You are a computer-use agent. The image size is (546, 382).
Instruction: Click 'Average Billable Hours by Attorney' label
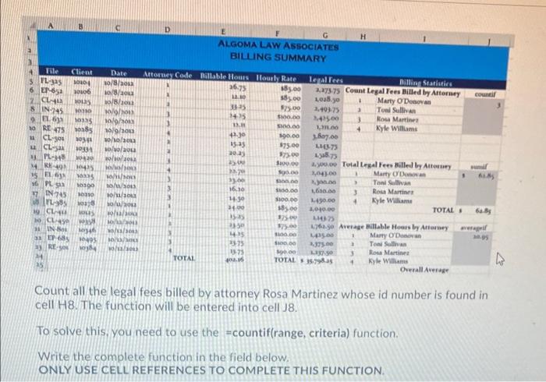393,227
